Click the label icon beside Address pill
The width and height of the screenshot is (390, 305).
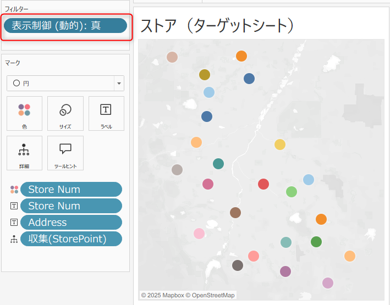[x=14, y=222]
